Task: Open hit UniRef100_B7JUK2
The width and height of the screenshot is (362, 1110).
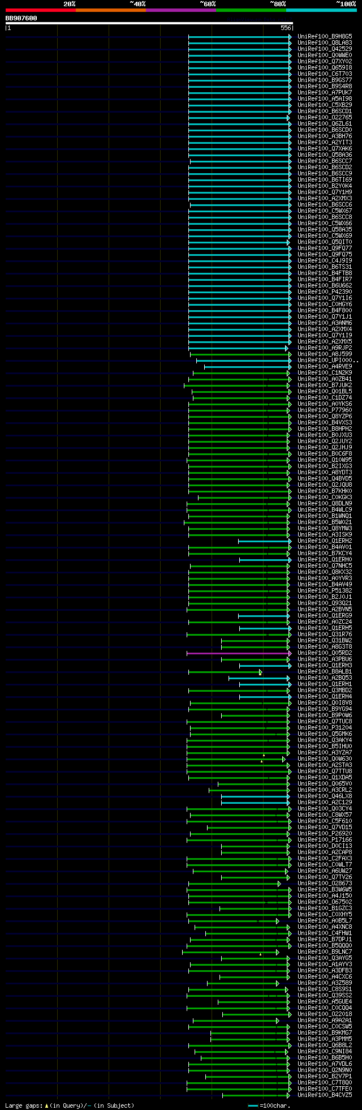Action: pyautogui.click(x=325, y=385)
